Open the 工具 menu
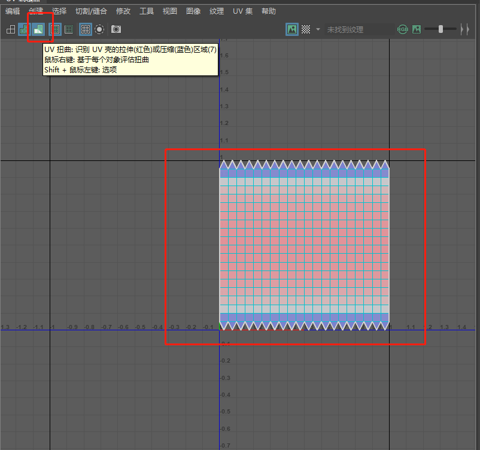The width and height of the screenshot is (480, 450). click(146, 11)
